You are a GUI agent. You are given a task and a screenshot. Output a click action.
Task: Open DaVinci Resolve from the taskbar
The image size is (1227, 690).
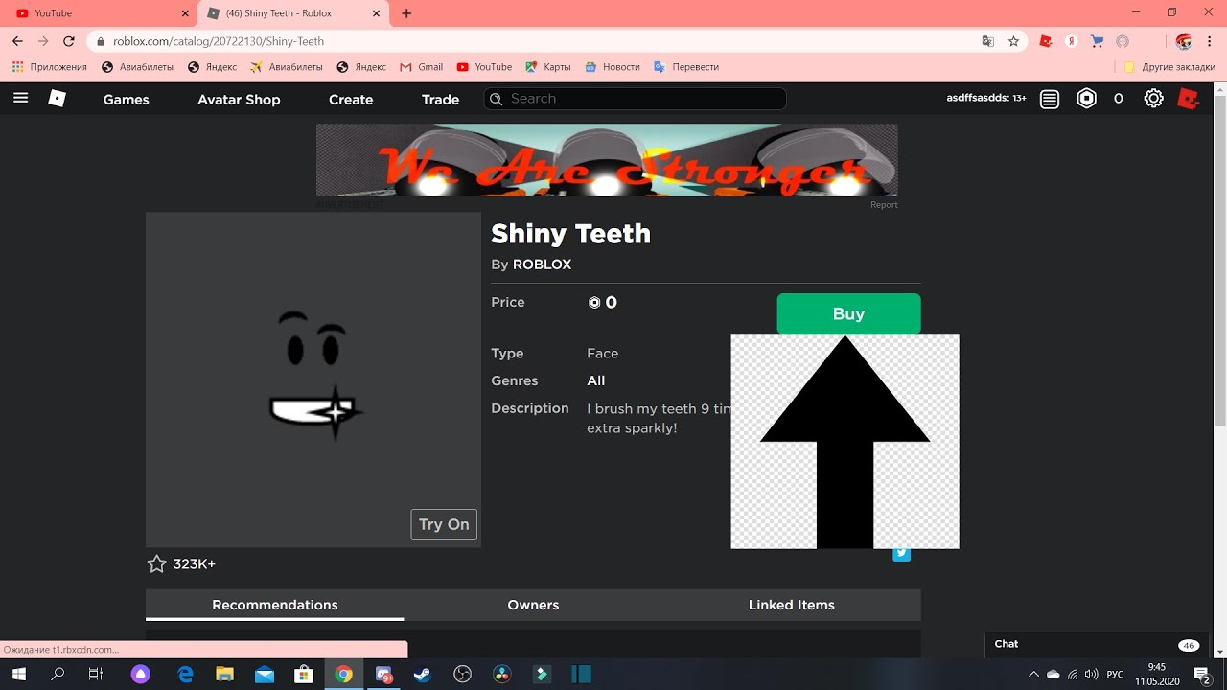coord(502,675)
